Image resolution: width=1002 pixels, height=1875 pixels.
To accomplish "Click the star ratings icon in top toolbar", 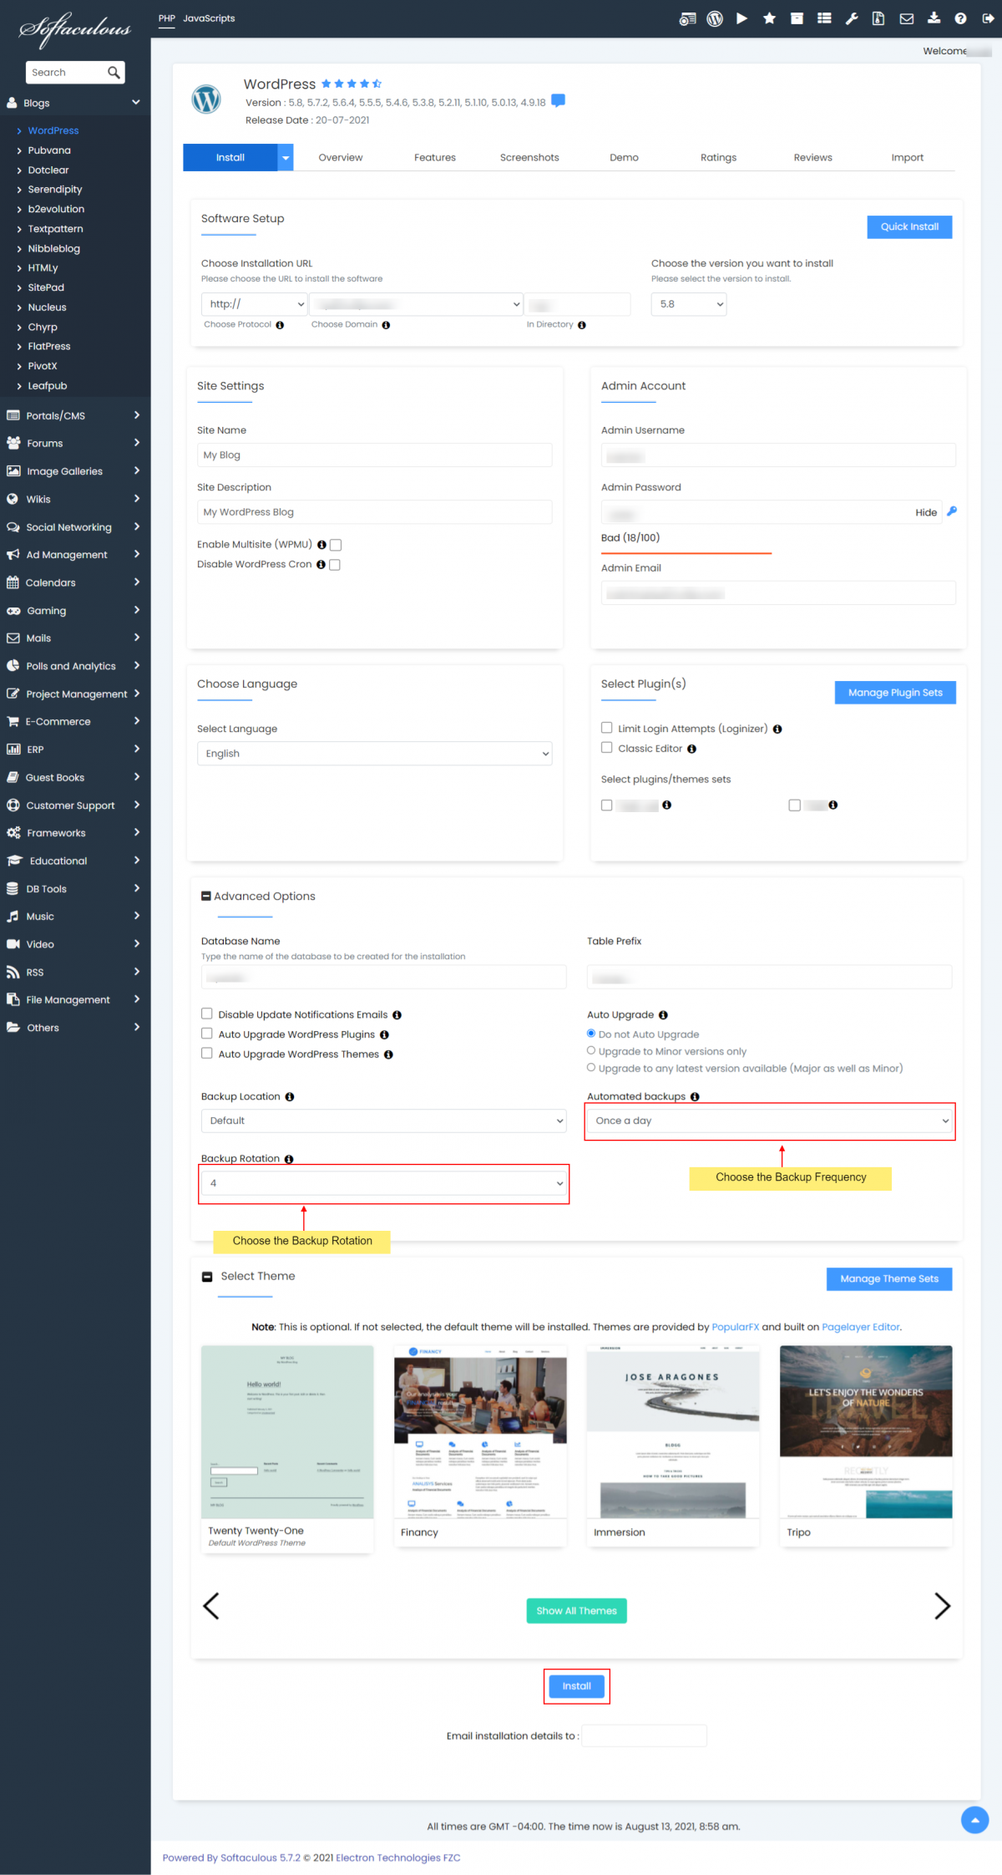I will pyautogui.click(x=769, y=18).
